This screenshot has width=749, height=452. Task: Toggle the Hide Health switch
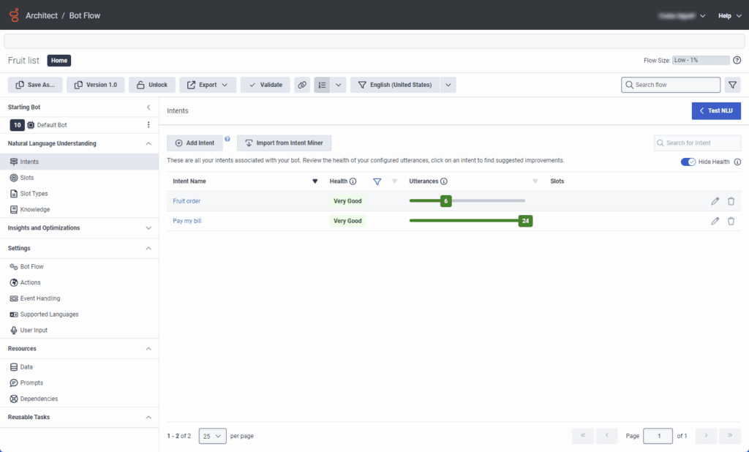click(688, 162)
